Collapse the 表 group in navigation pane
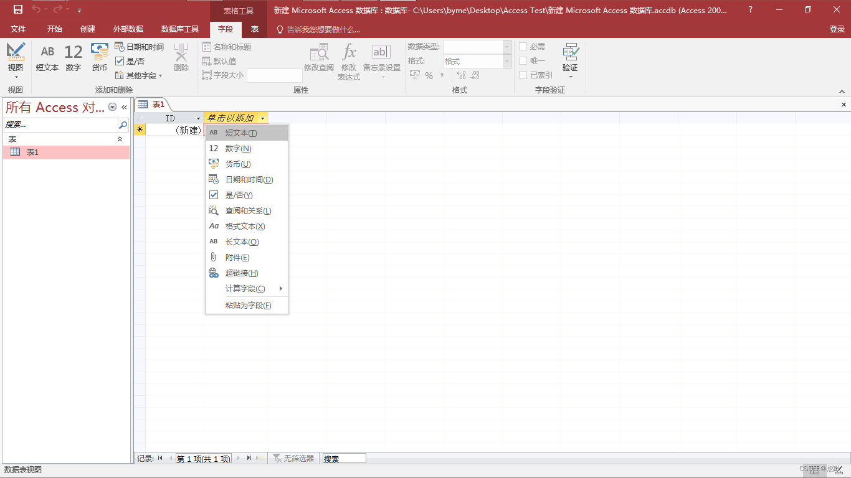 click(120, 139)
